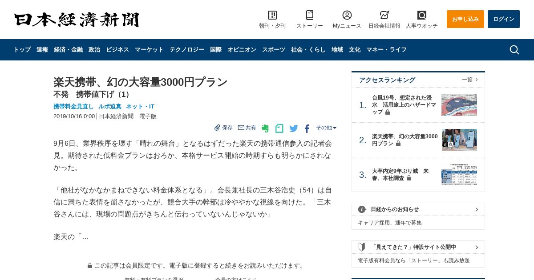Open the テクノロジー section
534x280 pixels.
pyautogui.click(x=187, y=50)
